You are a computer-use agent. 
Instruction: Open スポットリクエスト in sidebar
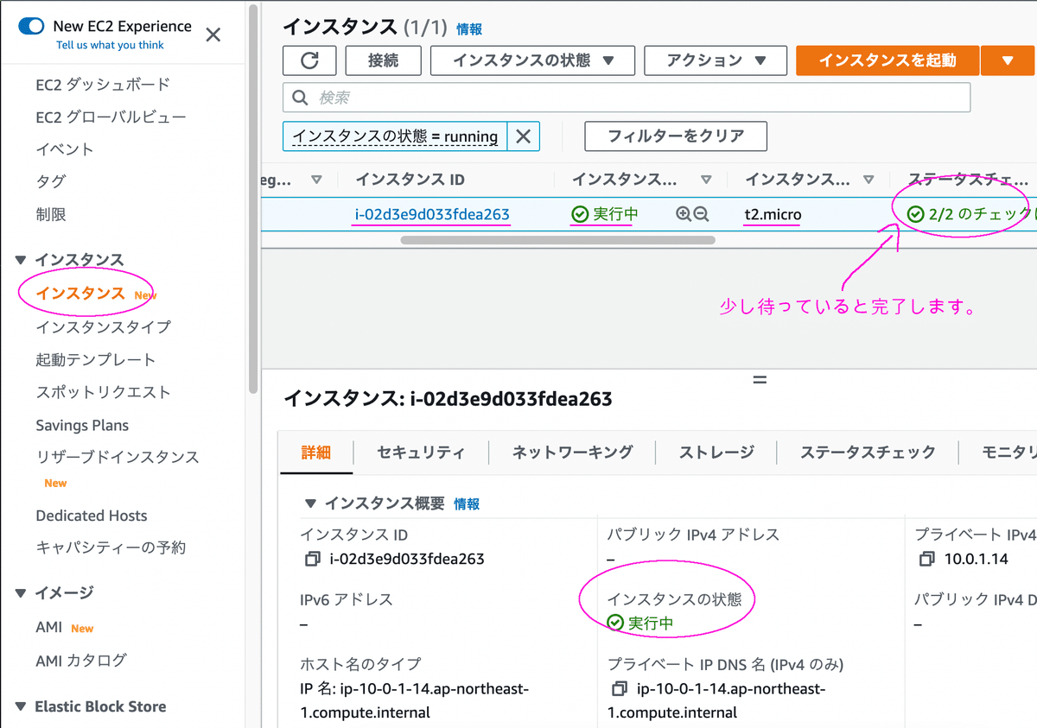point(103,392)
